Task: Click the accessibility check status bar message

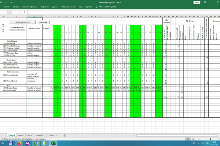Action: point(24,139)
